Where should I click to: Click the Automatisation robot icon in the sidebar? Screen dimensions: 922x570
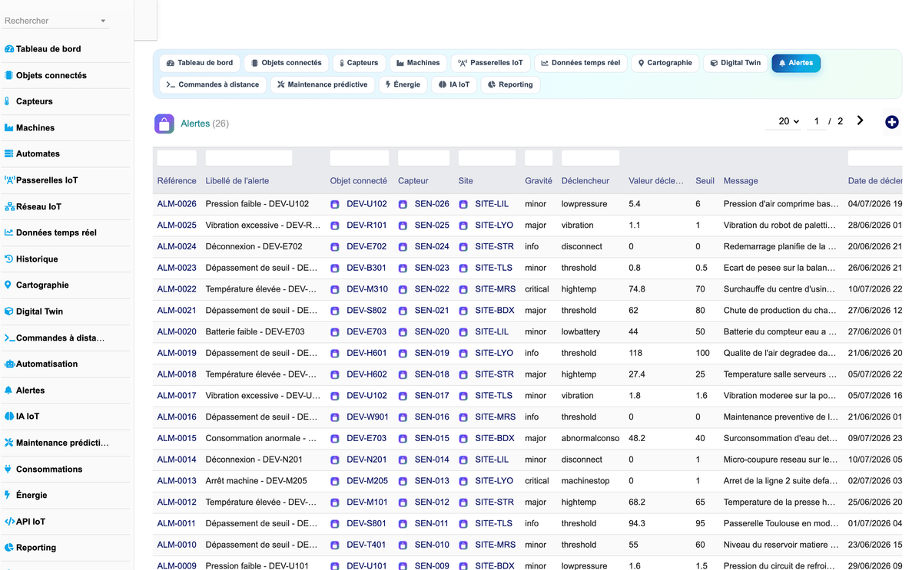tap(9, 364)
